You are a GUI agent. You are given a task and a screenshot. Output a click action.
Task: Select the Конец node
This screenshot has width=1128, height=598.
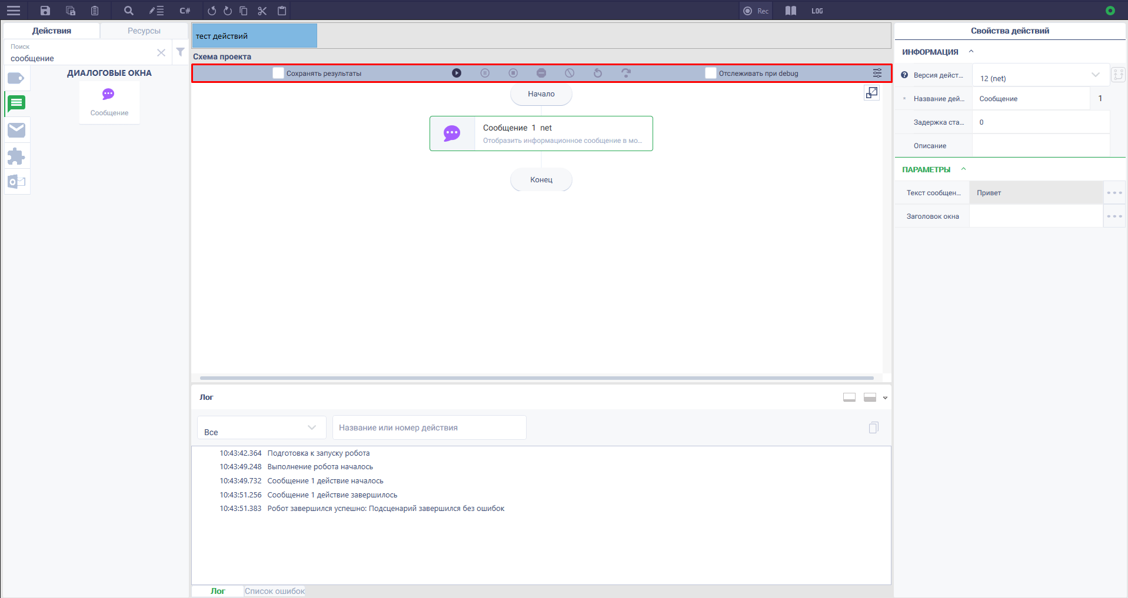coord(541,180)
